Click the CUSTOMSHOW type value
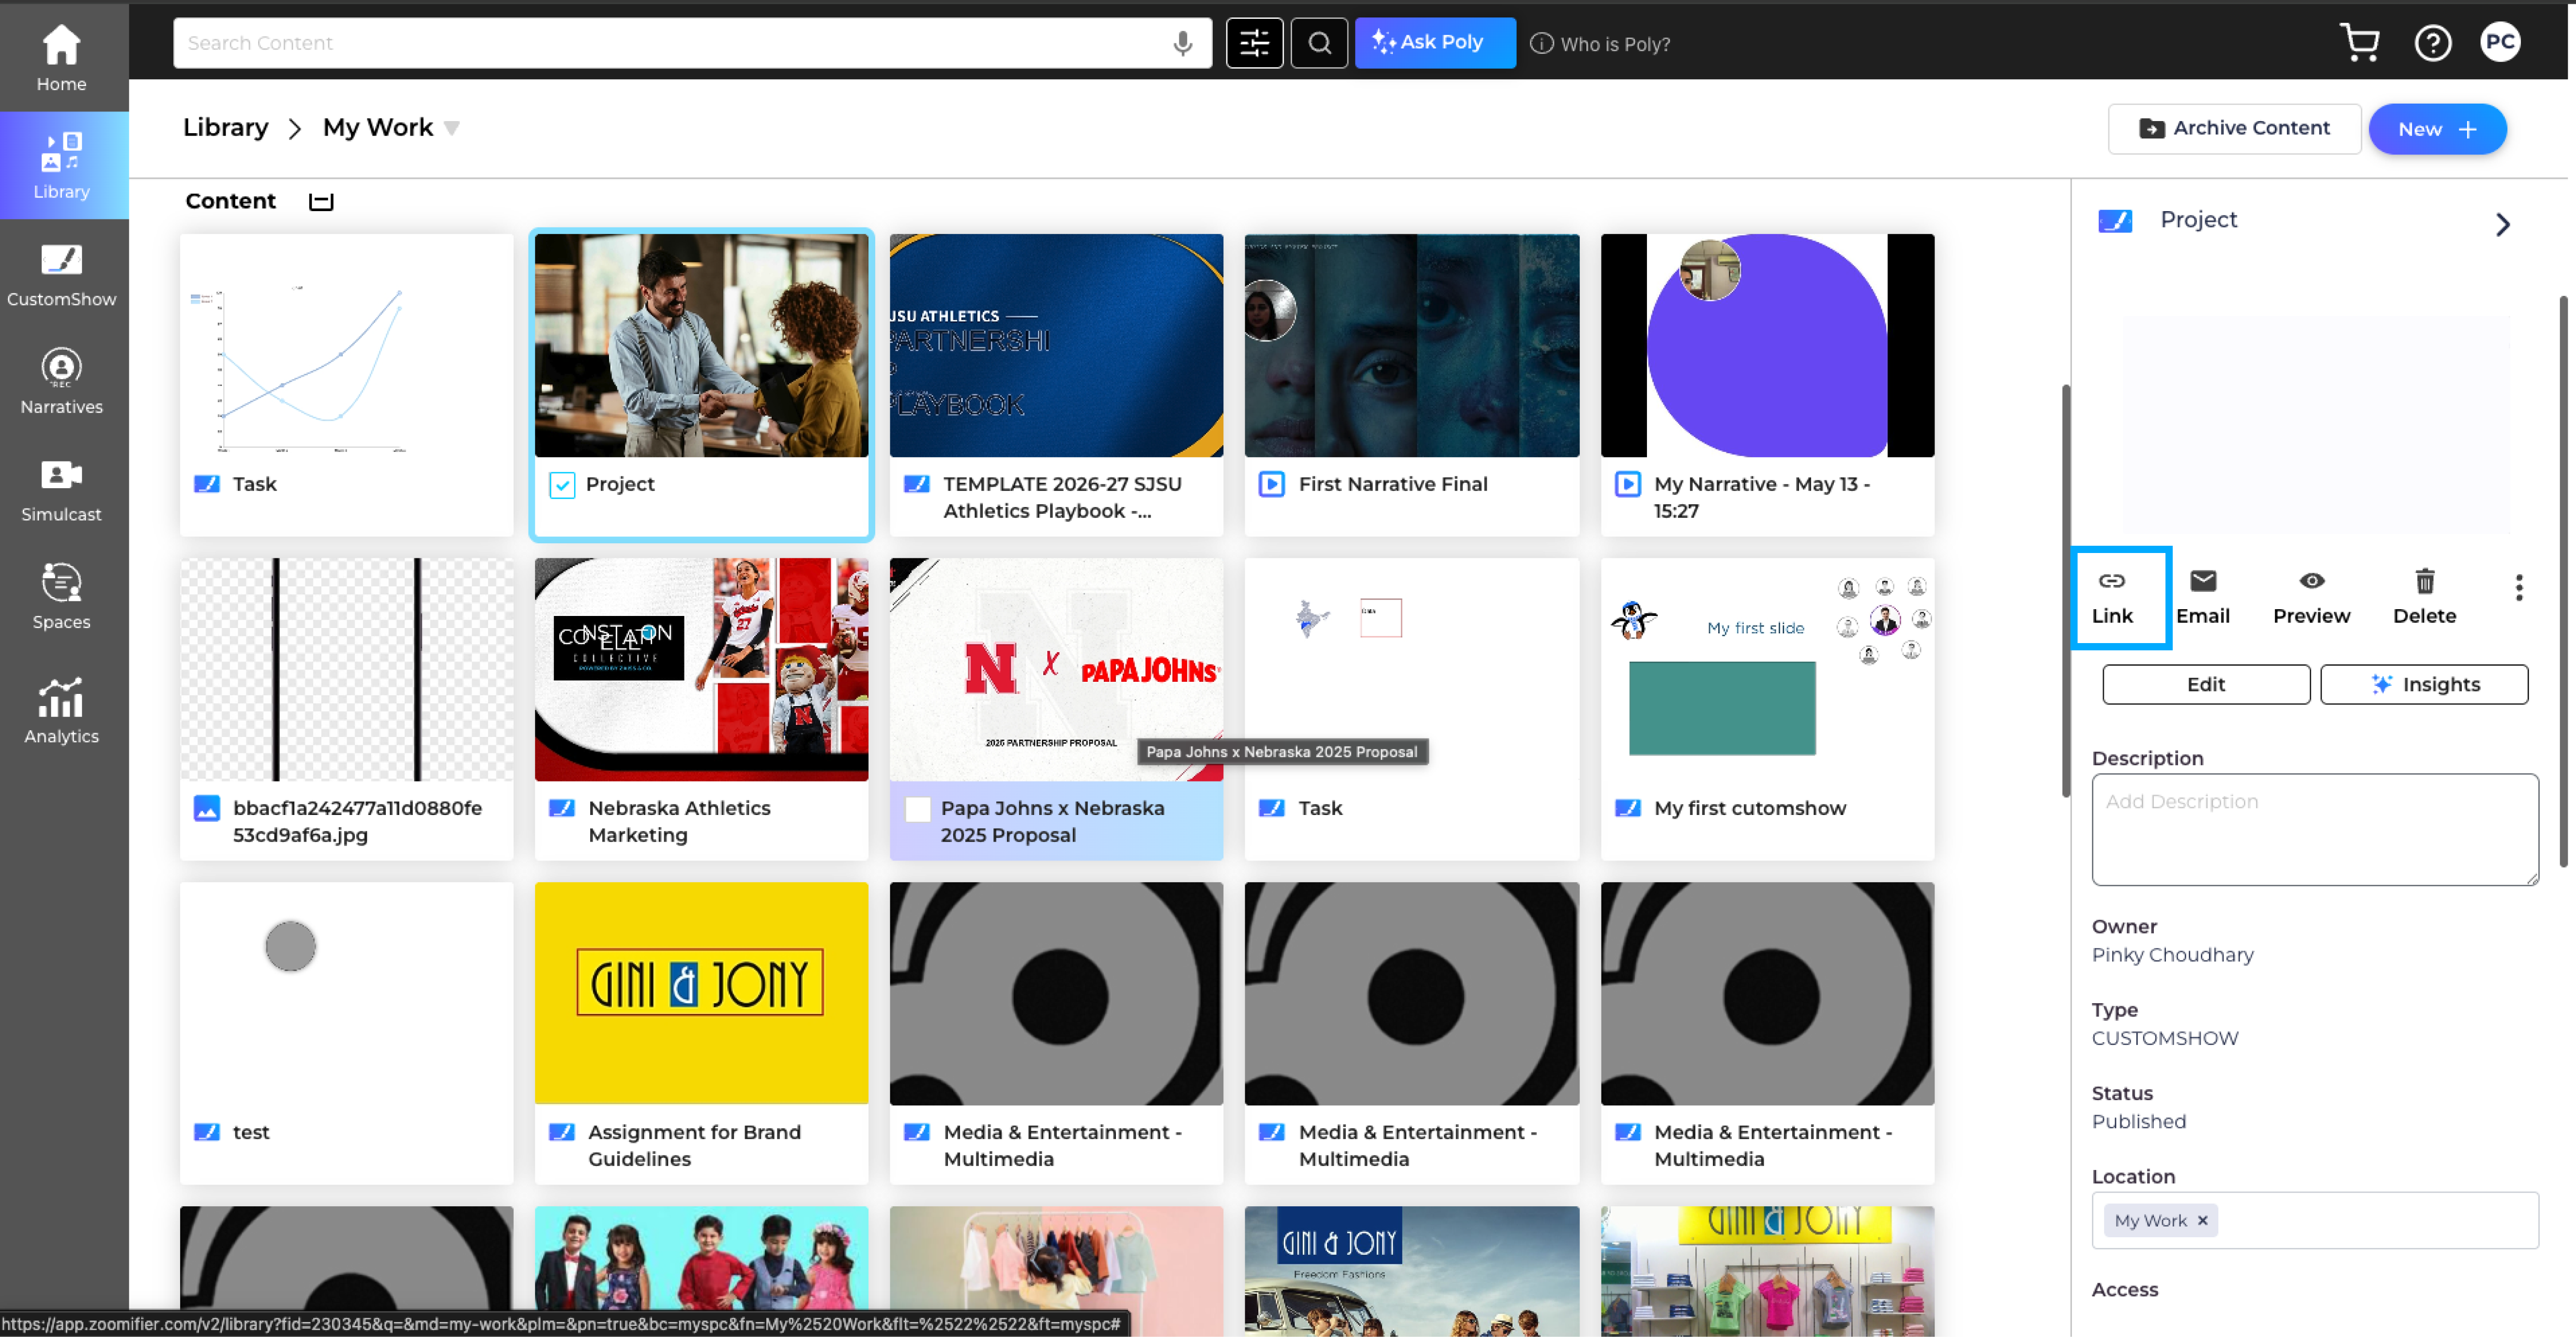Viewport: 2576px width, 1337px height. 2165,1038
